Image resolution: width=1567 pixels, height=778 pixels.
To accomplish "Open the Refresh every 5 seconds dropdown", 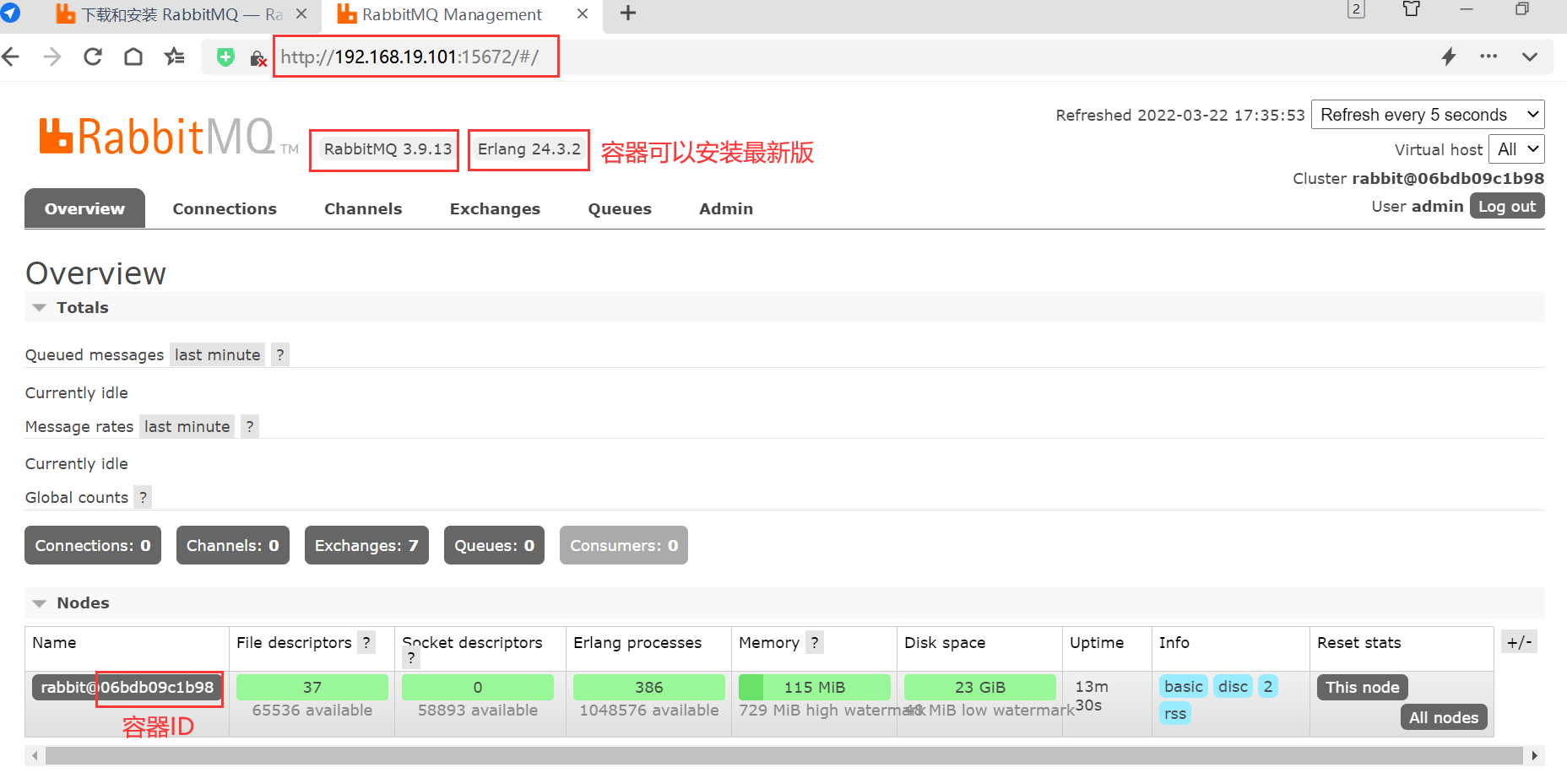I will coord(1428,115).
